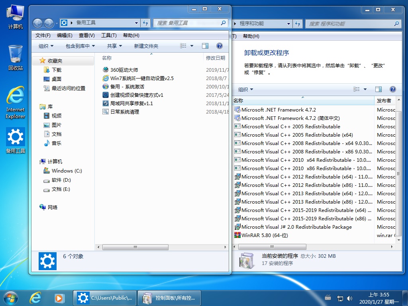Viewport: 408px width, 306px height.
Task: Select Windows (C:) drive in the navigation pane
Action: [x=67, y=171]
